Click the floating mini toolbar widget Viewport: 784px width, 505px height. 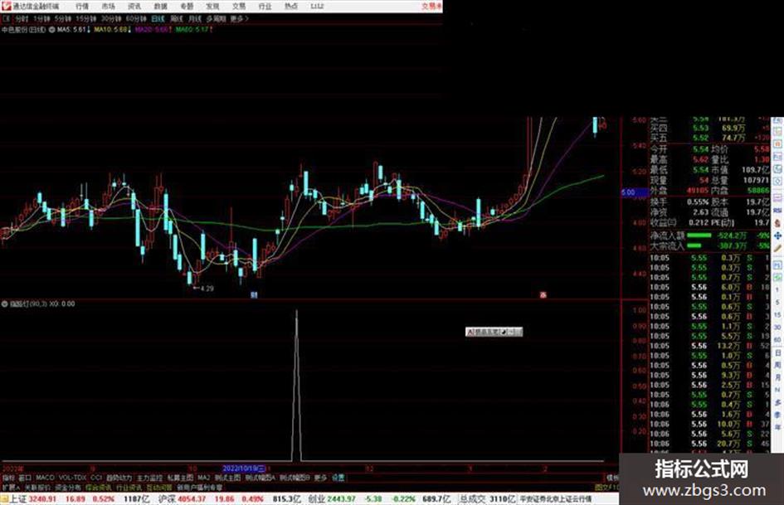[494, 332]
